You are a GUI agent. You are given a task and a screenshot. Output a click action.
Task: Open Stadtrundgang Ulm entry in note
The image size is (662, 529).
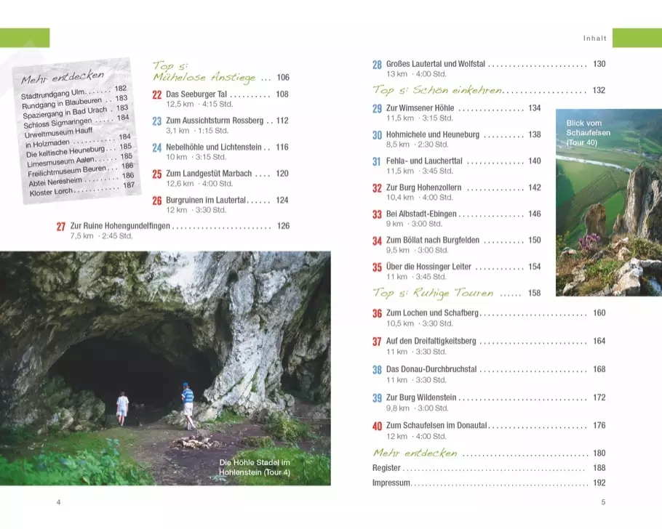(x=66, y=93)
